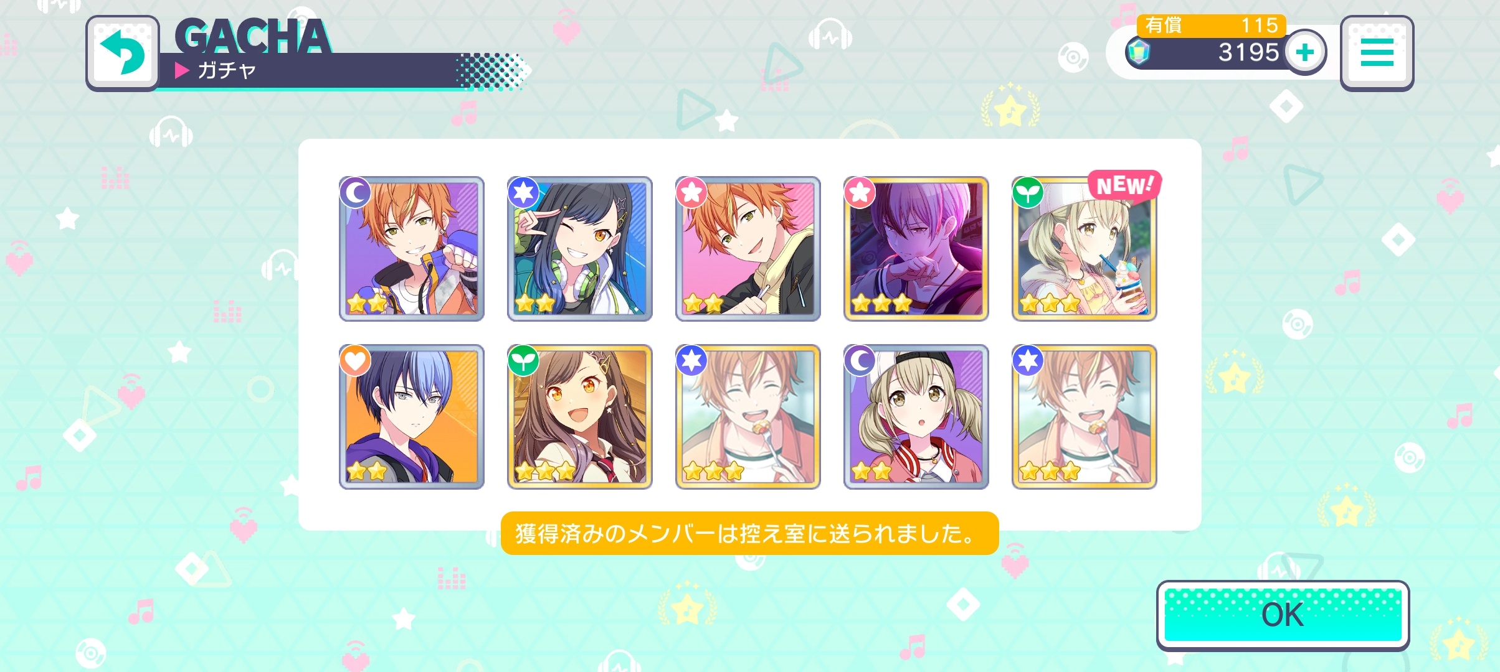
Task: Tap the pink flower icon on the purple-haired card
Action: 860,193
